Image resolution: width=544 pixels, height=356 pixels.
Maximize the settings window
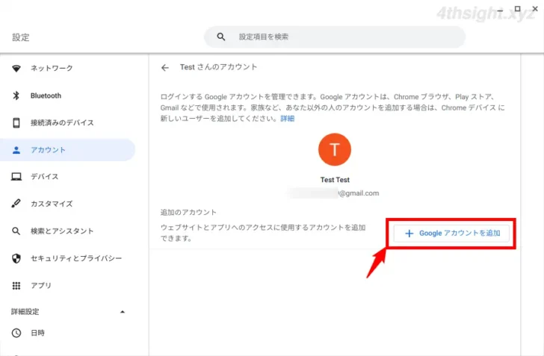click(x=517, y=9)
